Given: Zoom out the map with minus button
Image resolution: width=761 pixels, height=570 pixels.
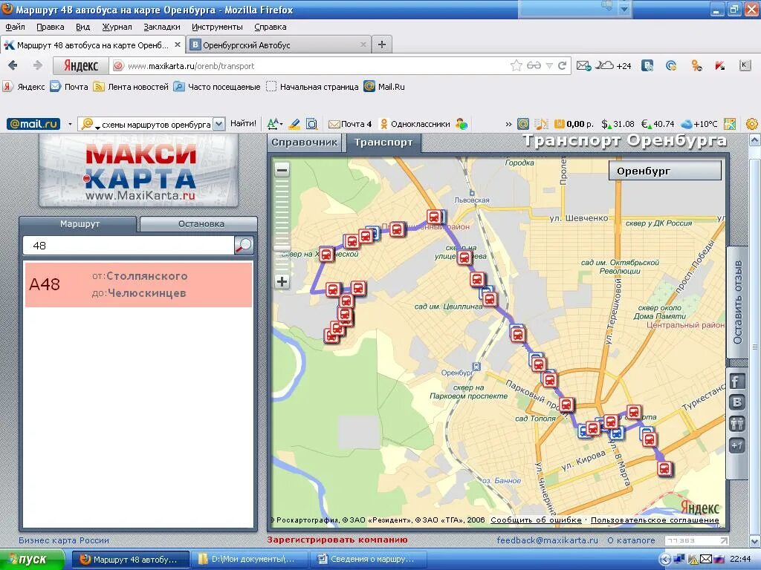Looking at the screenshot, I should (282, 170).
